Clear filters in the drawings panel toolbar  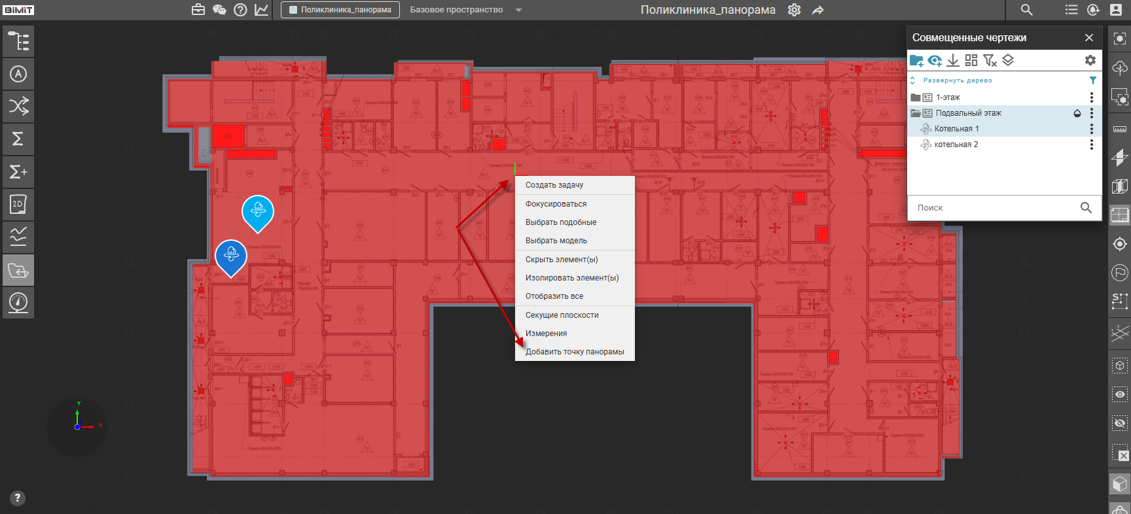[990, 60]
